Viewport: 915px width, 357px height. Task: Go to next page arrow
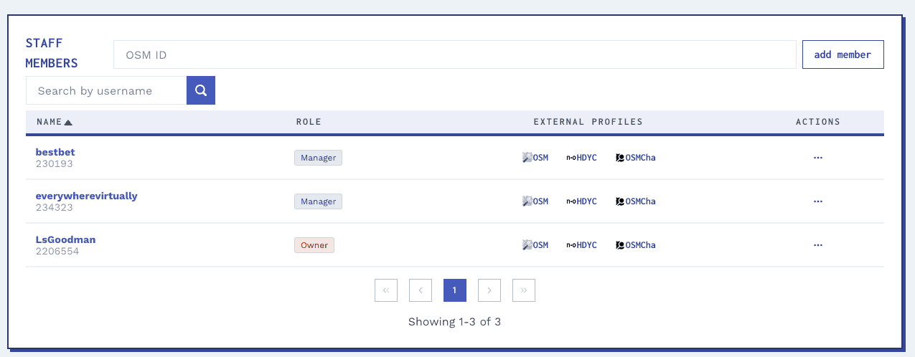[489, 290]
